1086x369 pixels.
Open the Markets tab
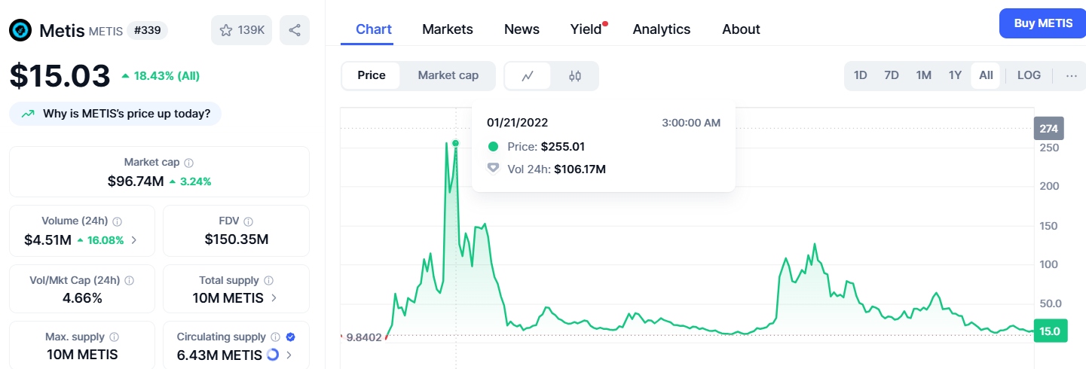click(448, 29)
